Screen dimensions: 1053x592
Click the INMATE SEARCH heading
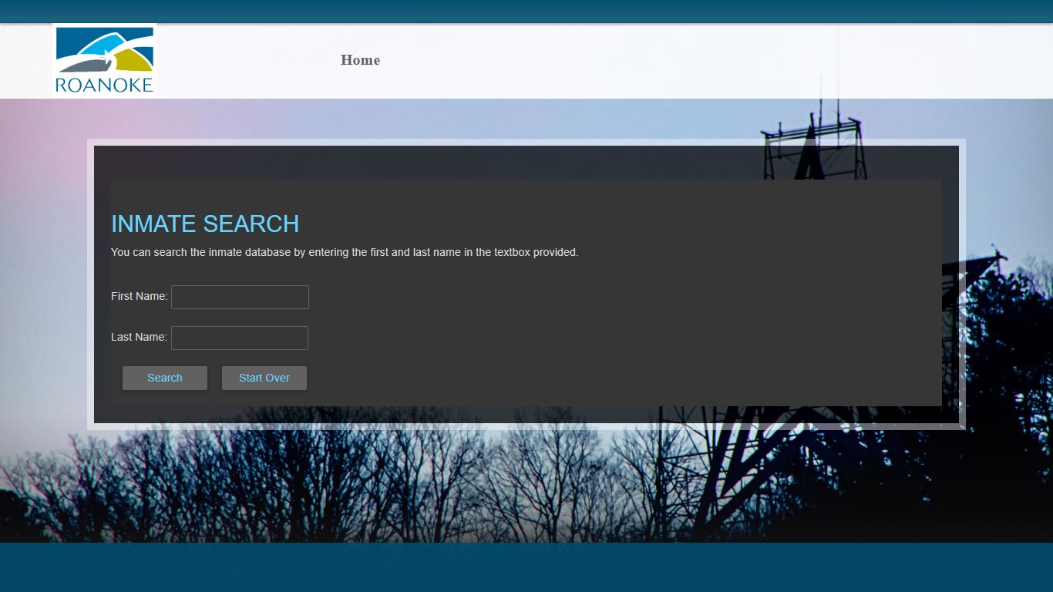pyautogui.click(x=205, y=224)
